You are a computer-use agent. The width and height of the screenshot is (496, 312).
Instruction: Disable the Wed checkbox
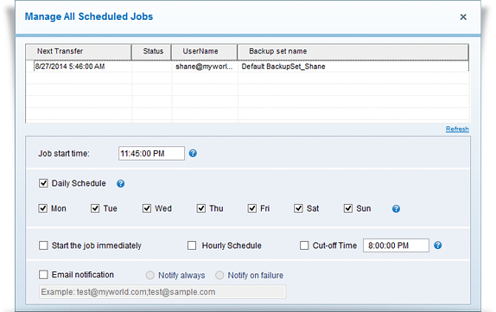point(146,208)
